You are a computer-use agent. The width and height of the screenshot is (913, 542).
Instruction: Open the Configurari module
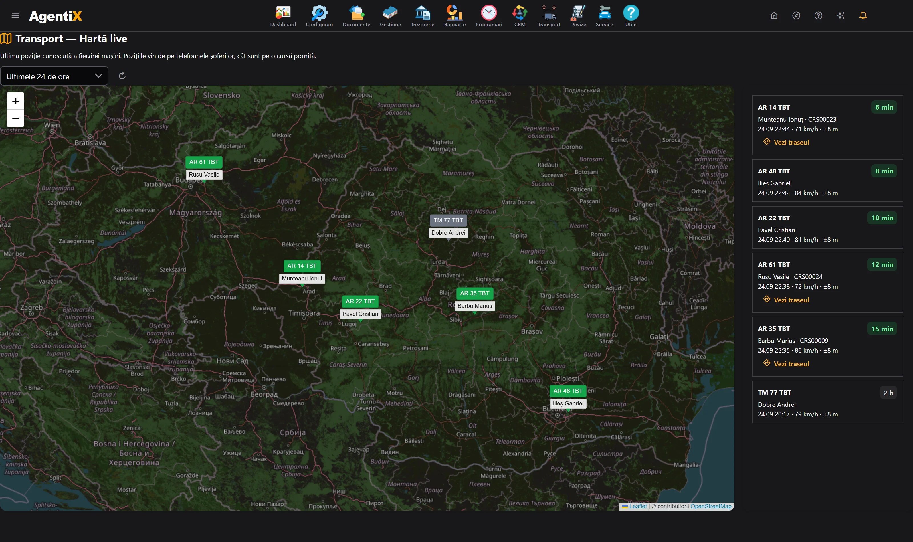[319, 16]
